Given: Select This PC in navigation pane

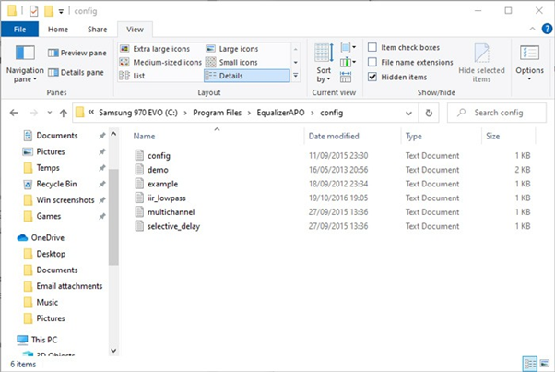Looking at the screenshot, I should click(44, 340).
